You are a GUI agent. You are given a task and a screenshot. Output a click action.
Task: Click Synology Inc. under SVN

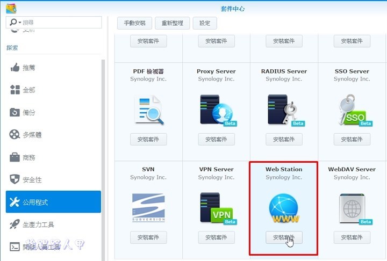(148, 177)
